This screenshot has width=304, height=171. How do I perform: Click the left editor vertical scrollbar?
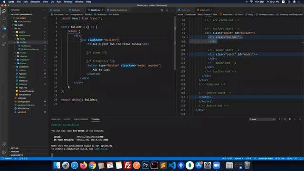click(x=175, y=43)
